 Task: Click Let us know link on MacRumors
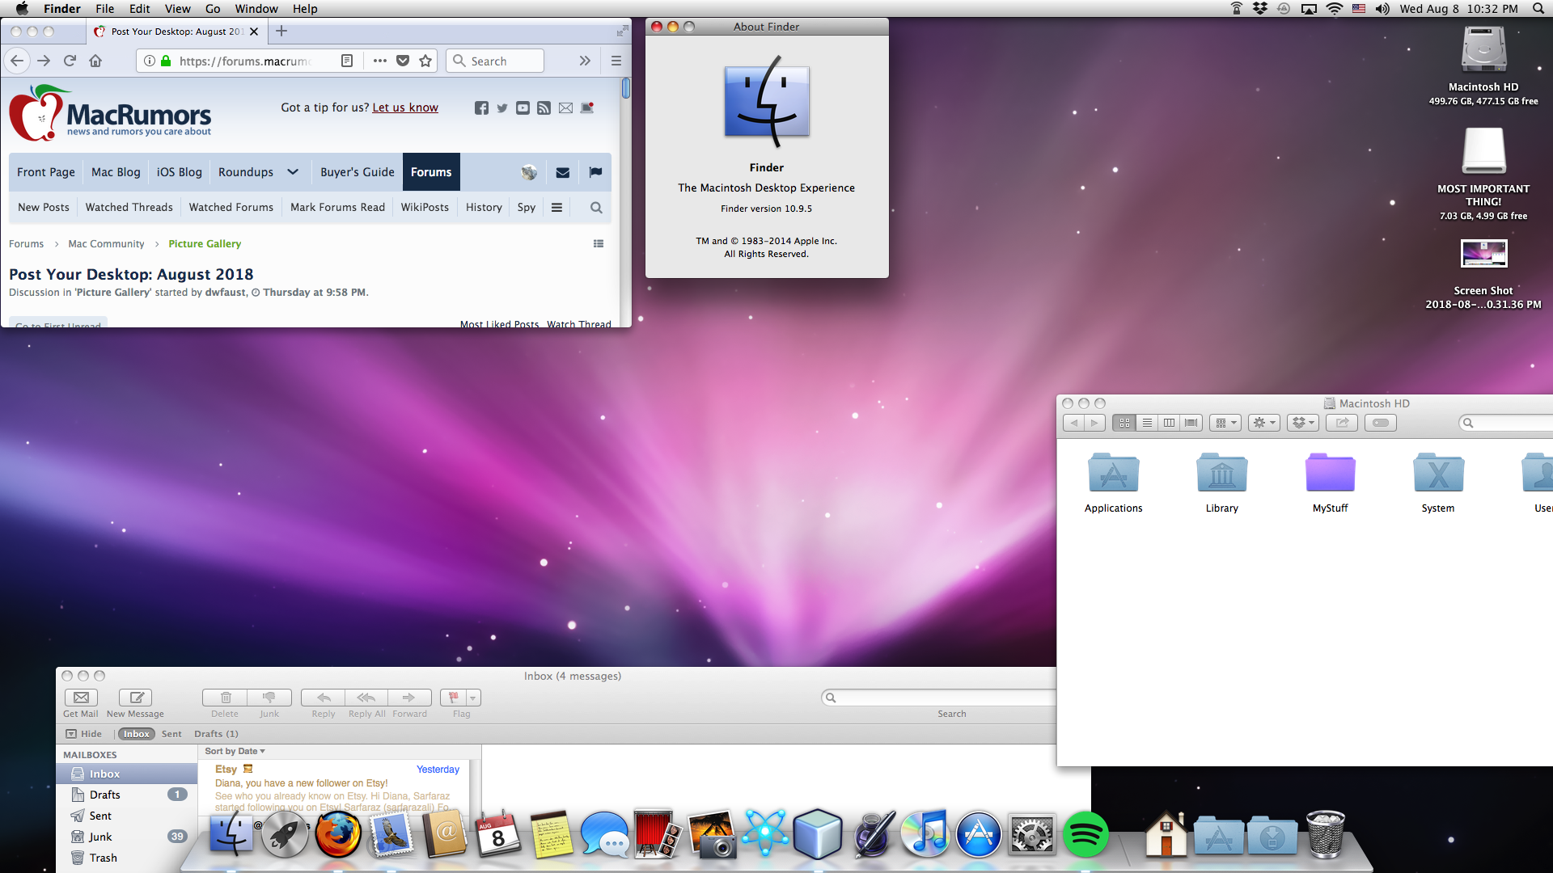(405, 107)
